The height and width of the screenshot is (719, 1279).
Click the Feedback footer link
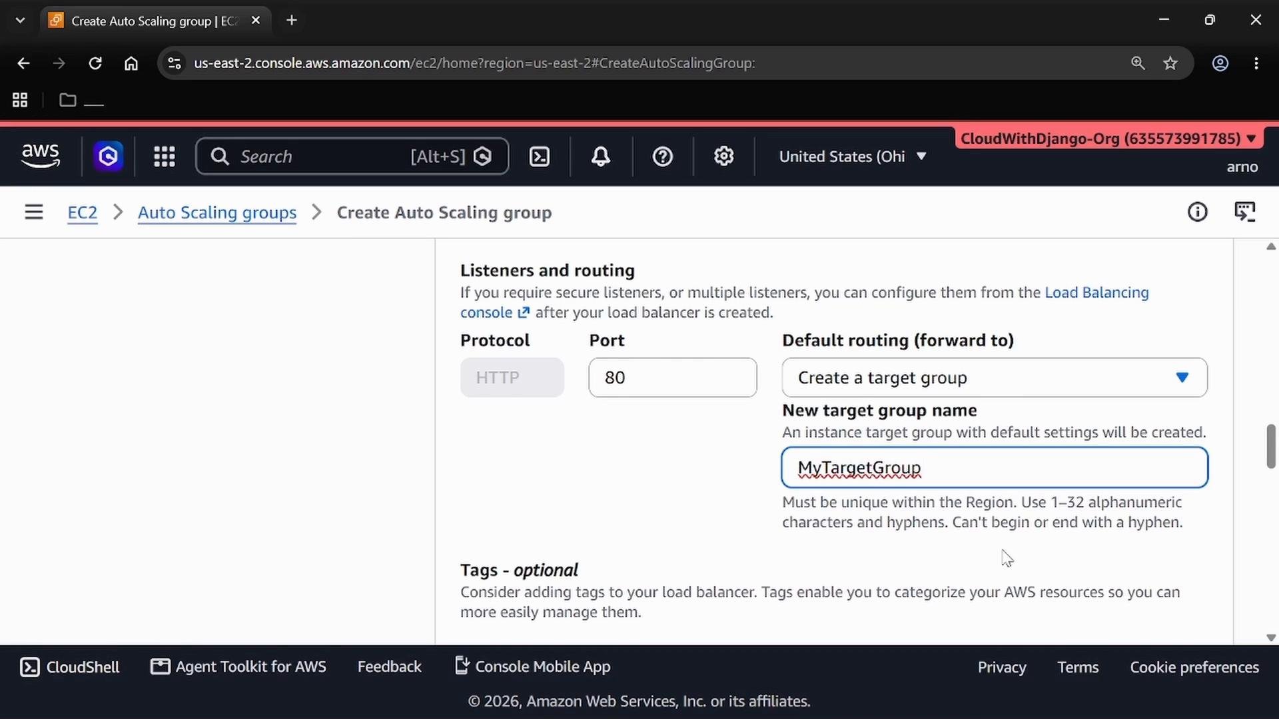click(x=389, y=667)
